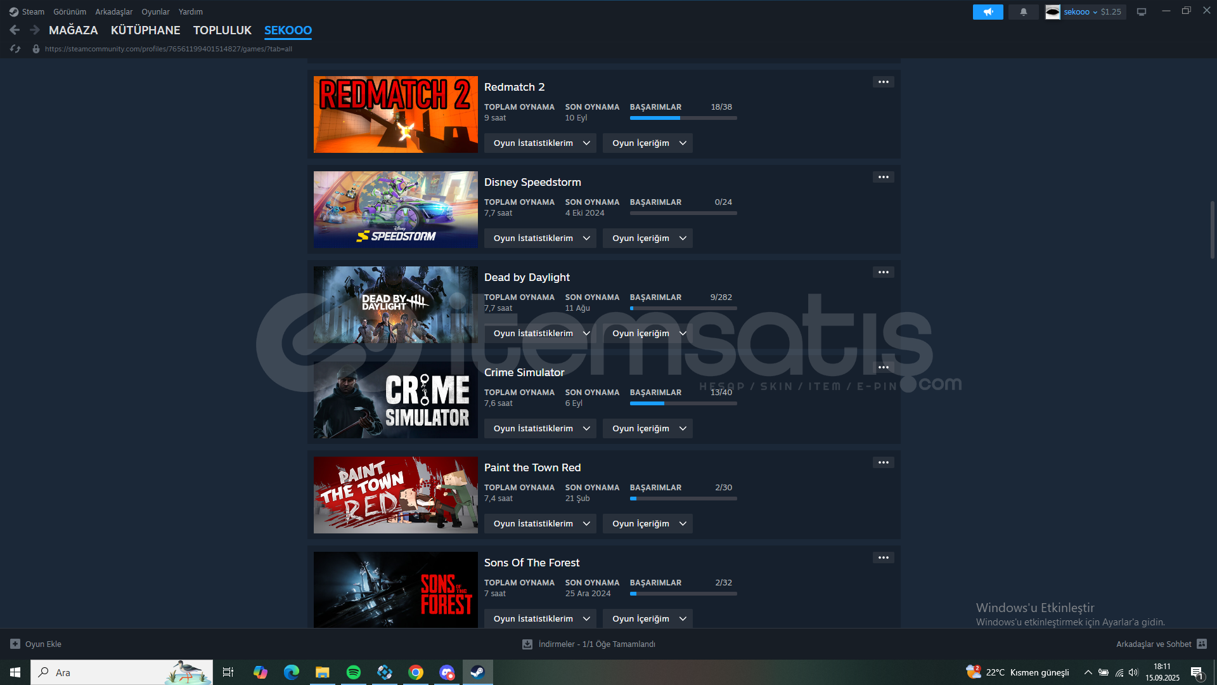Expand Oyun İçeriğim for Crime Simulator
This screenshot has width=1217, height=685.
pos(647,429)
